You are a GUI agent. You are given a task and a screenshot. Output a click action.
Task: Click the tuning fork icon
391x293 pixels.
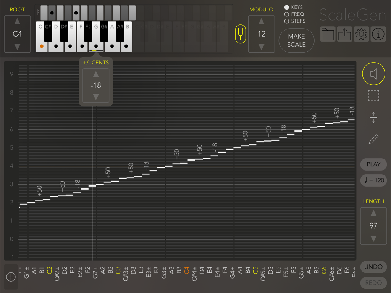pos(241,34)
